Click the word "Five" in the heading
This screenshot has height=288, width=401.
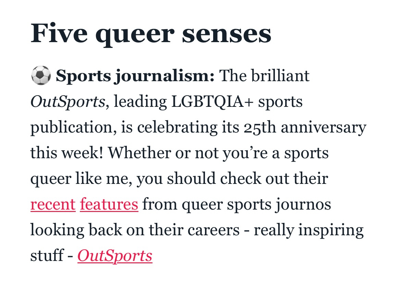click(x=59, y=33)
